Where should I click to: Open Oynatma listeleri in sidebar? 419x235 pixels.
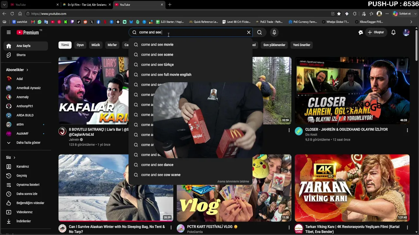click(x=26, y=185)
